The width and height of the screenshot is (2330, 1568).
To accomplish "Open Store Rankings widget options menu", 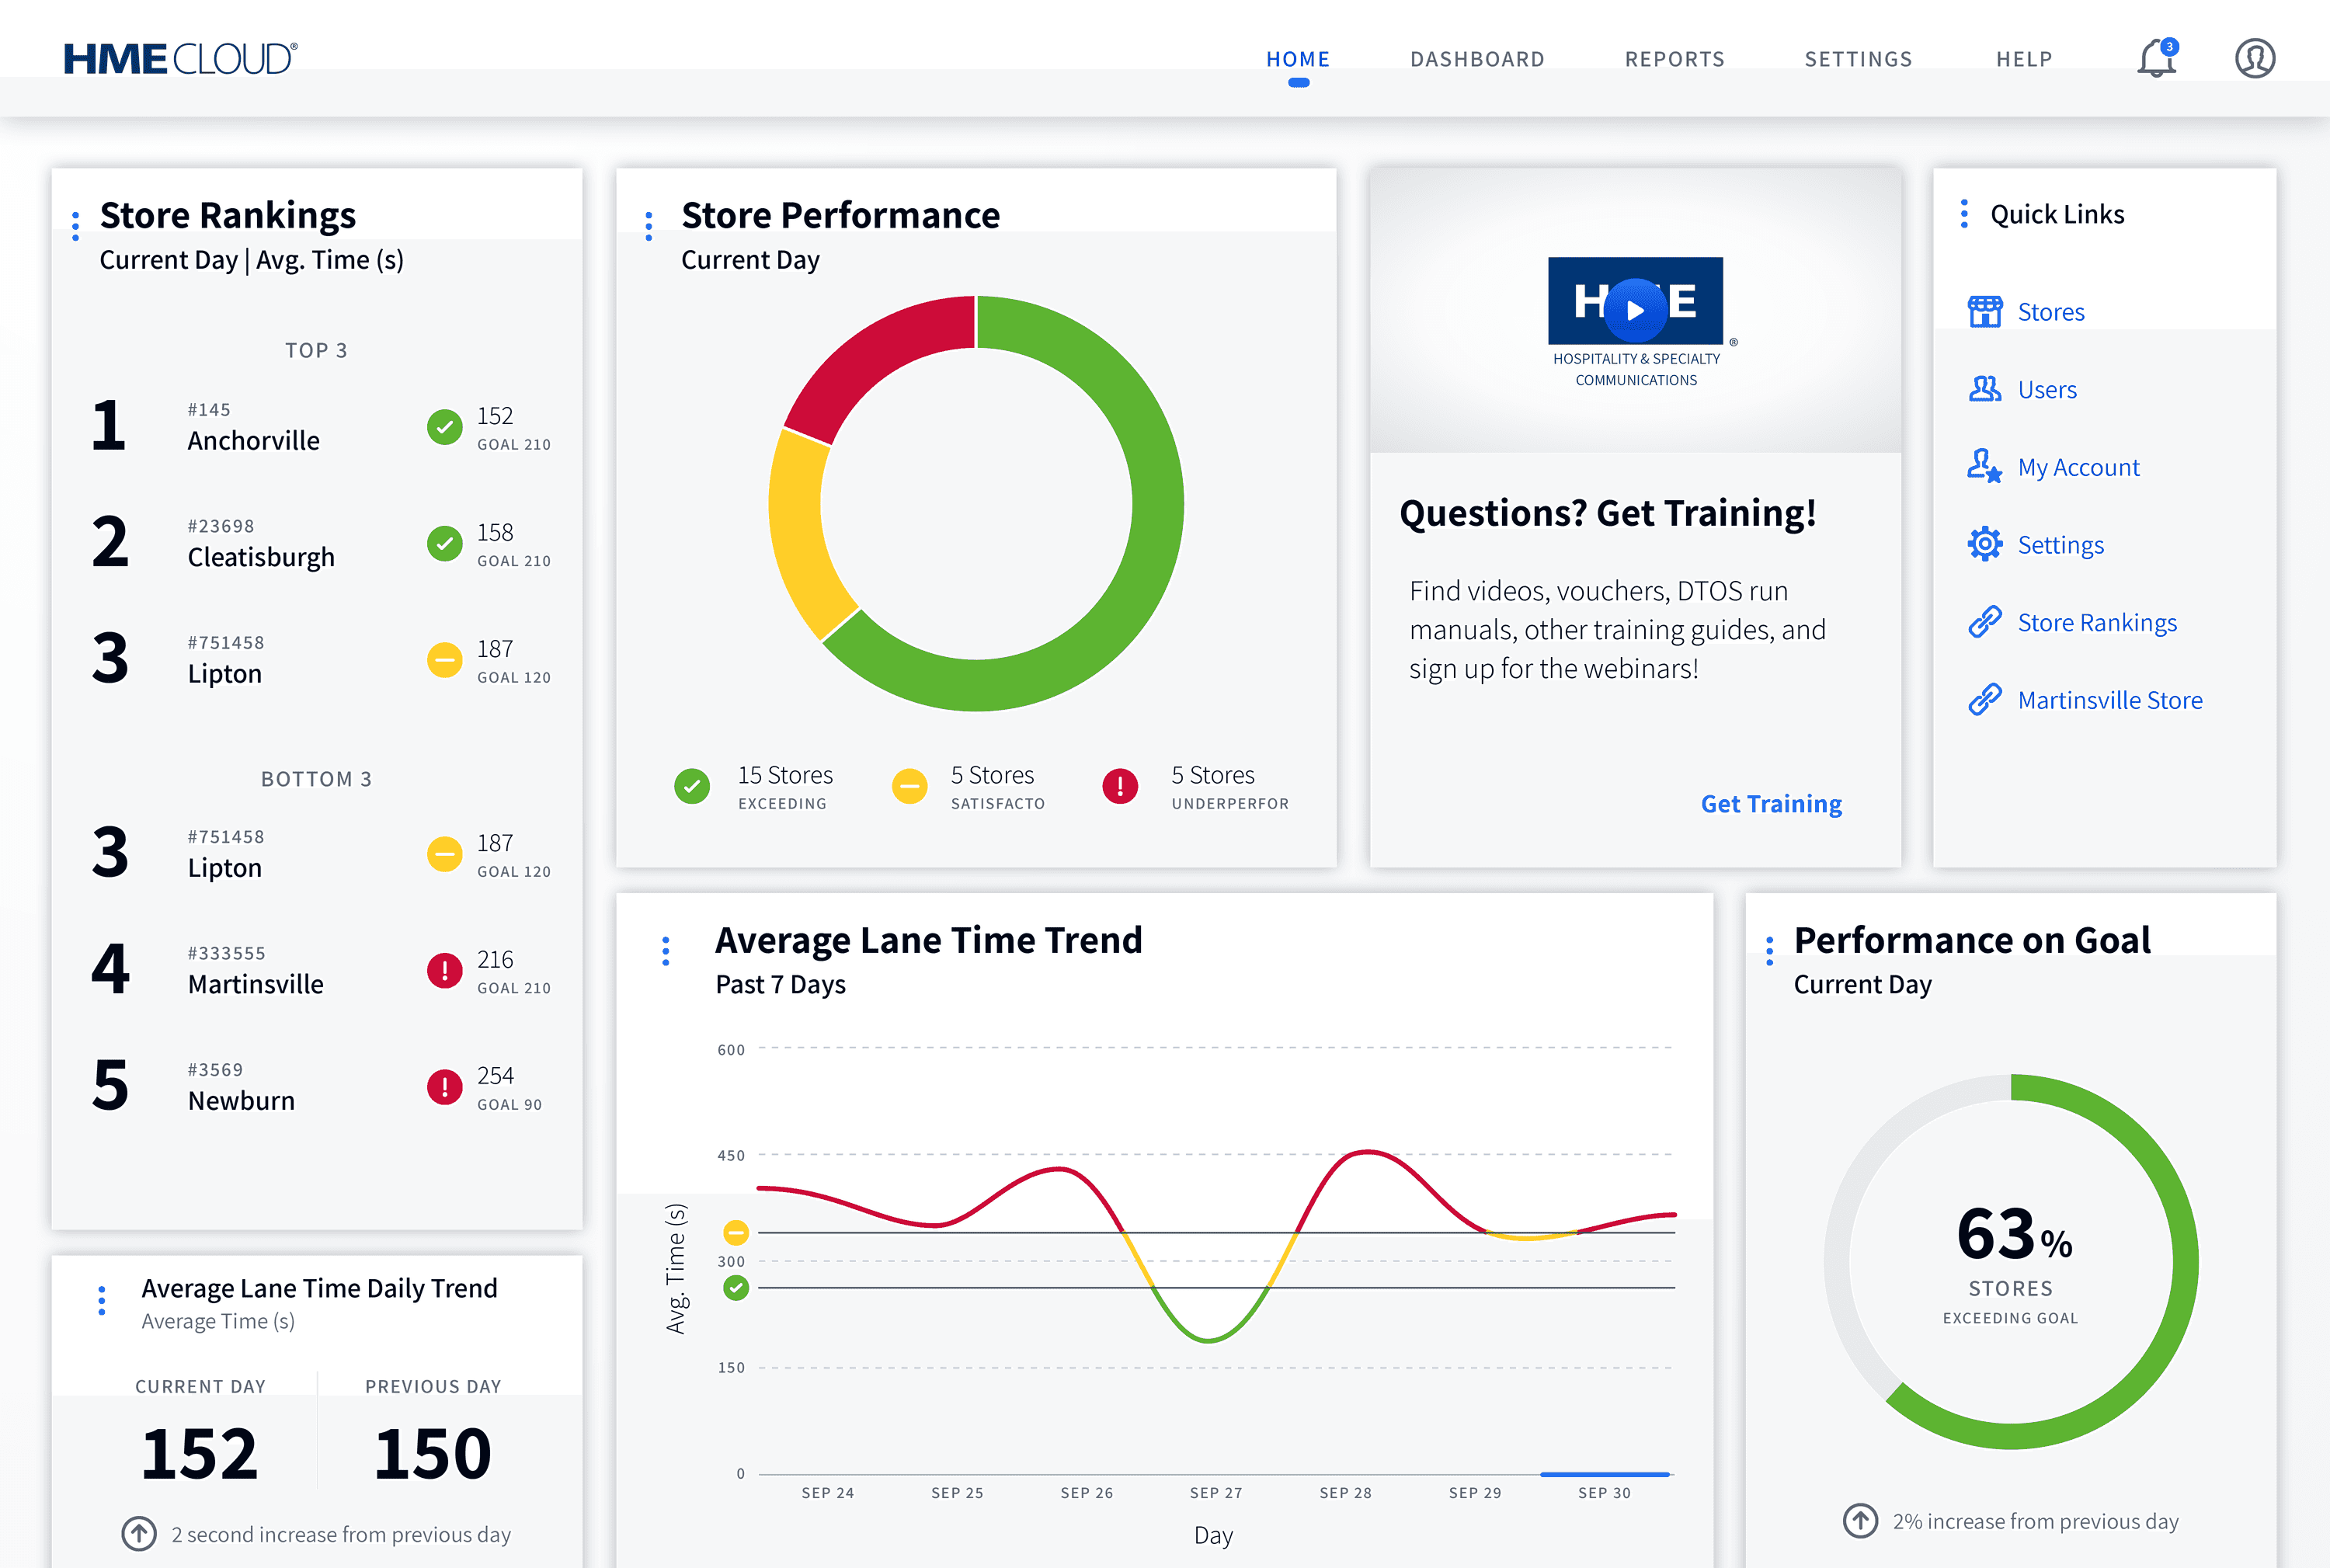I will (x=76, y=226).
